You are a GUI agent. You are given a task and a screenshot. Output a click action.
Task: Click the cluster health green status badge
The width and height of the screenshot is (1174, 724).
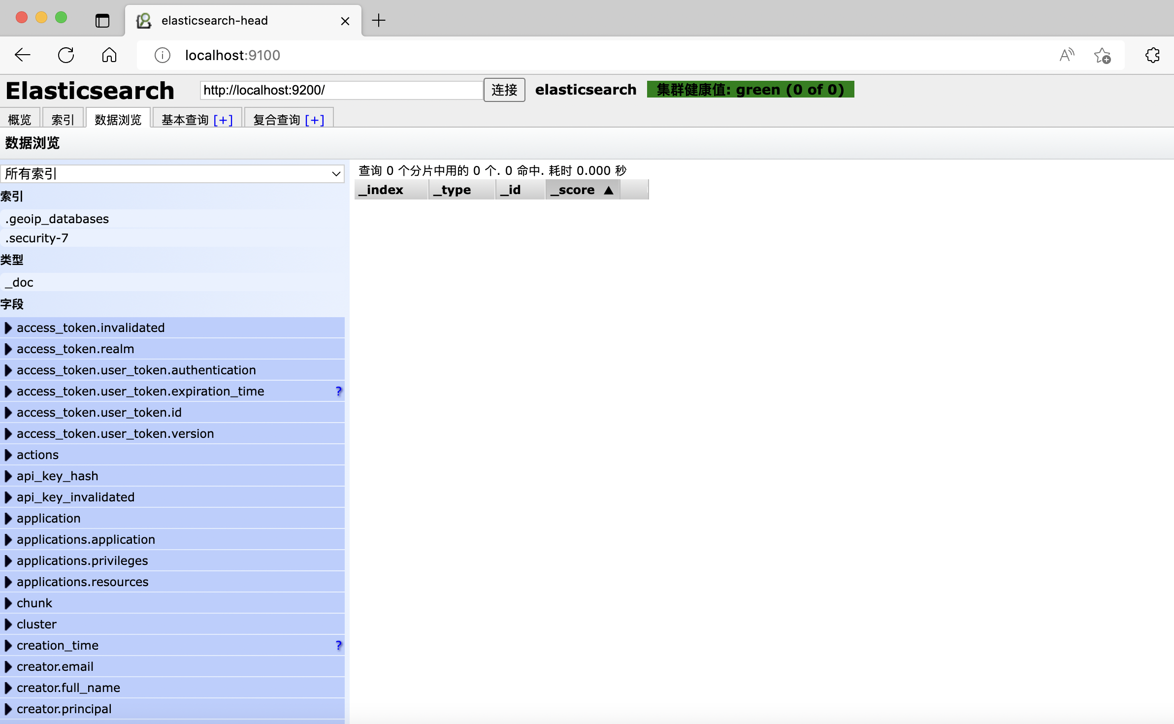tap(750, 90)
